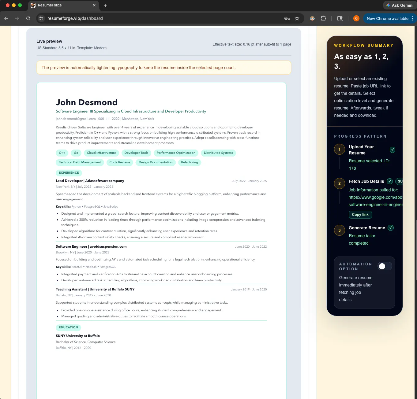The image size is (417, 399).
Task: Click 'Resume tailor completed' status text
Action: click(x=362, y=239)
